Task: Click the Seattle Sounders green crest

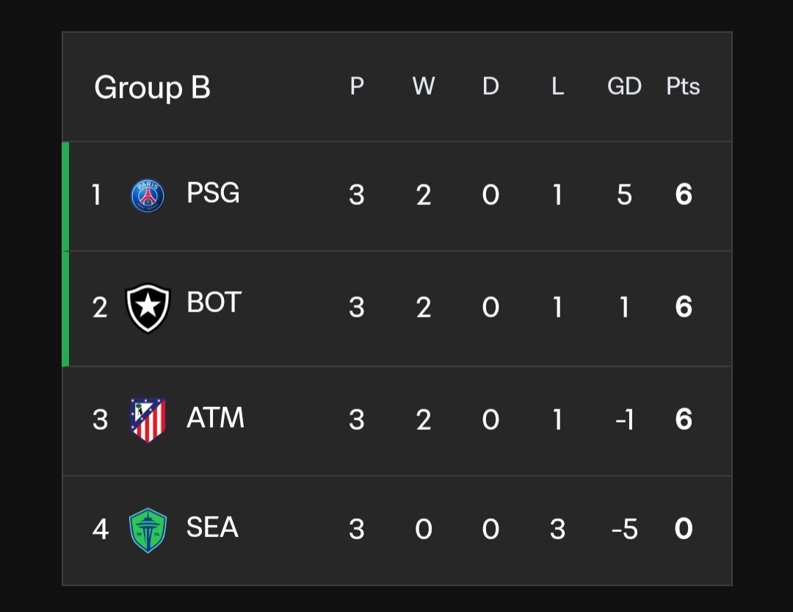Action: [x=148, y=530]
